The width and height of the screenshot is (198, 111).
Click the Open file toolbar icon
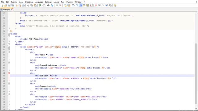click(x=6, y=5)
